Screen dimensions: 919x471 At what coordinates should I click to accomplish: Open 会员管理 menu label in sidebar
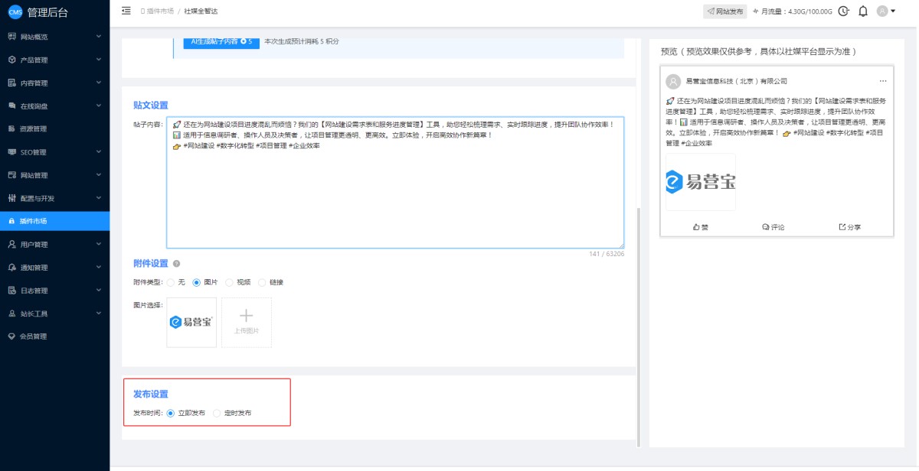pyautogui.click(x=33, y=336)
